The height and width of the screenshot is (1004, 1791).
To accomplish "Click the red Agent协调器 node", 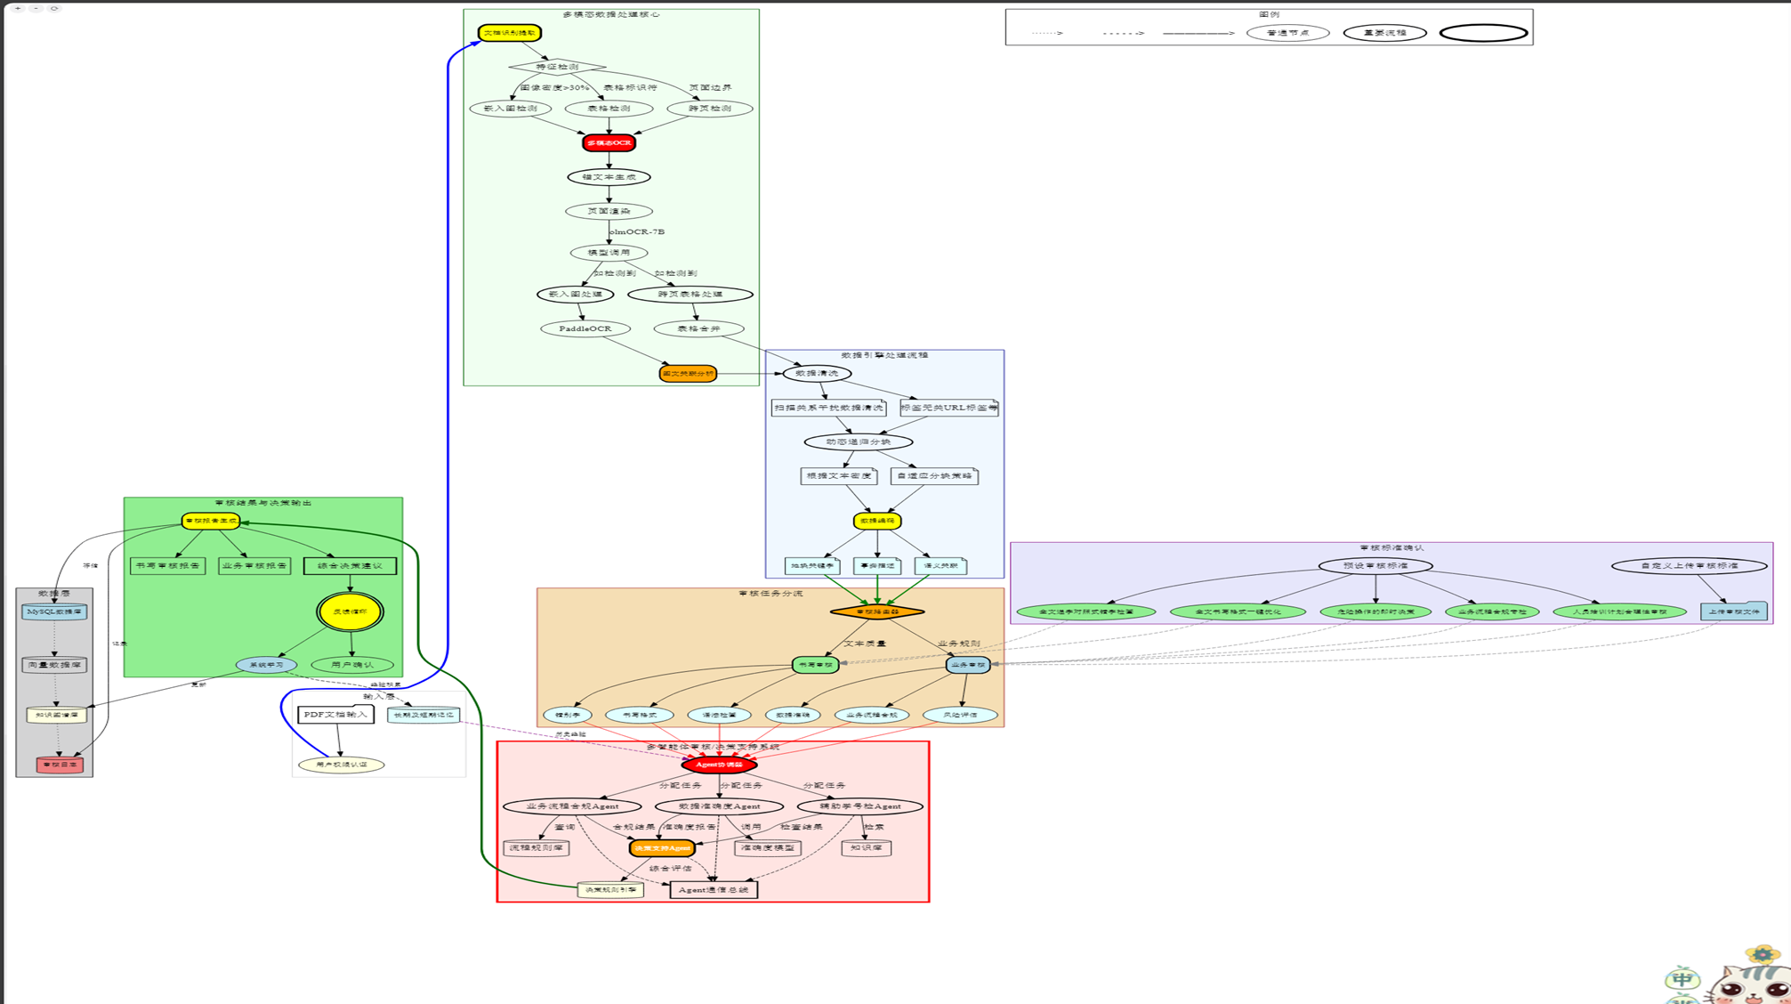I will (x=719, y=765).
